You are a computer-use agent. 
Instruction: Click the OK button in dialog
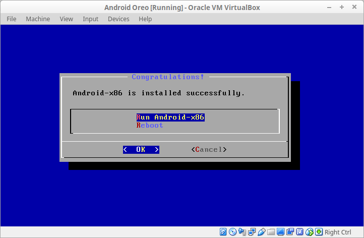pos(141,149)
